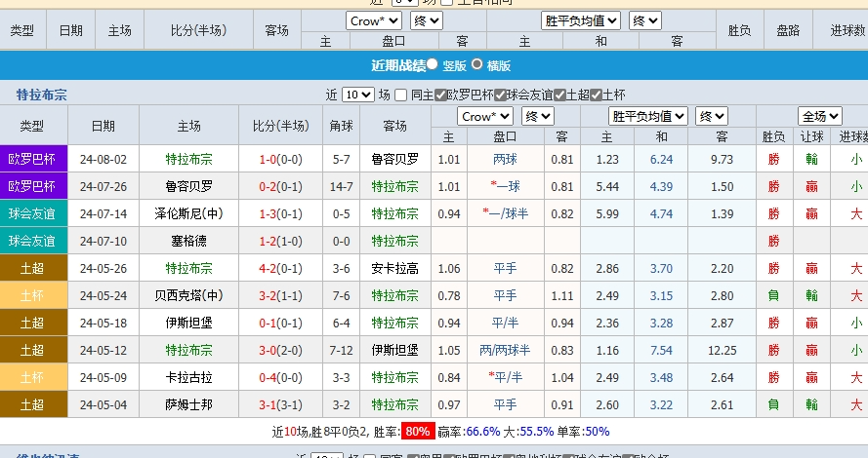
Task: Open the 1-0(0-0) score on 24-08-02
Action: (280, 159)
